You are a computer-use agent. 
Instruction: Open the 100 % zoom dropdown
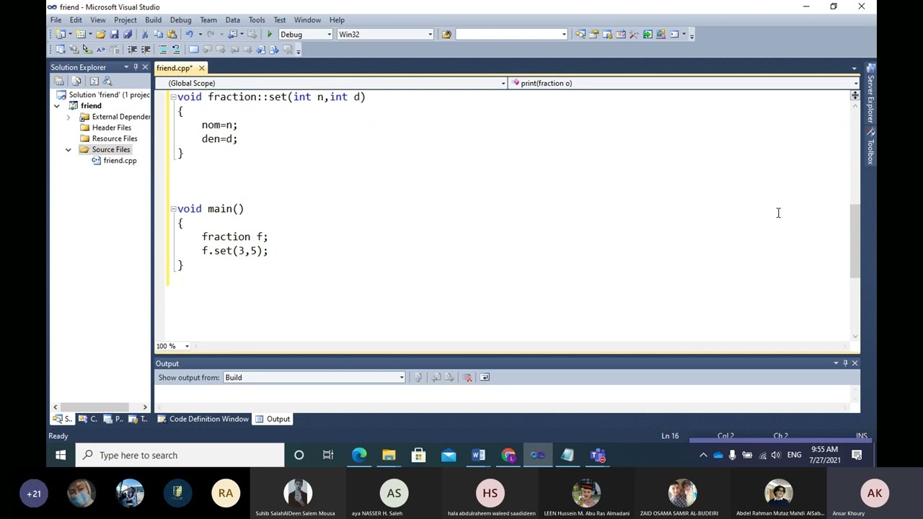187,346
